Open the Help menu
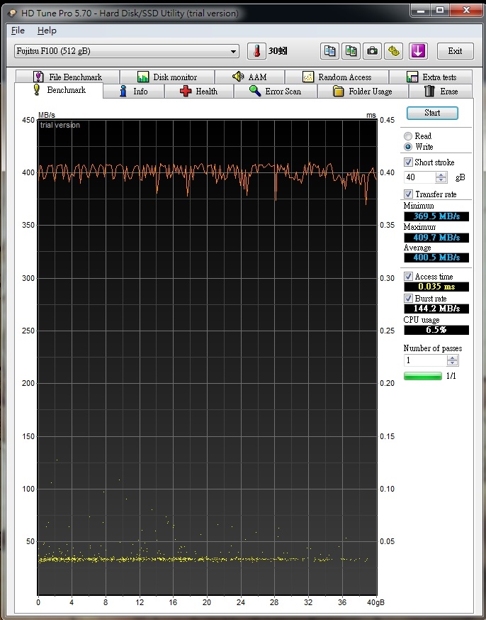Screen dimensions: 486x620 point(47,31)
